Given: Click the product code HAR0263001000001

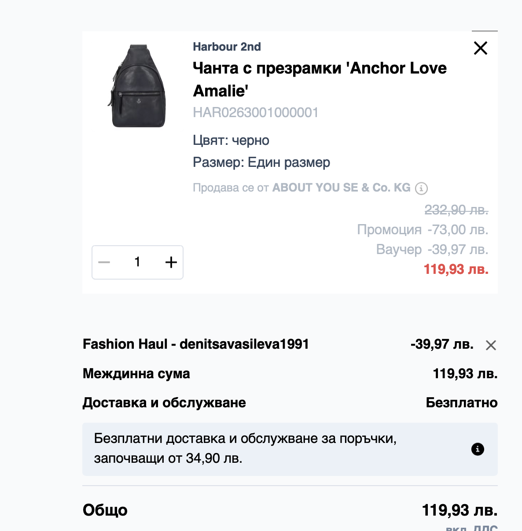Looking at the screenshot, I should point(255,113).
